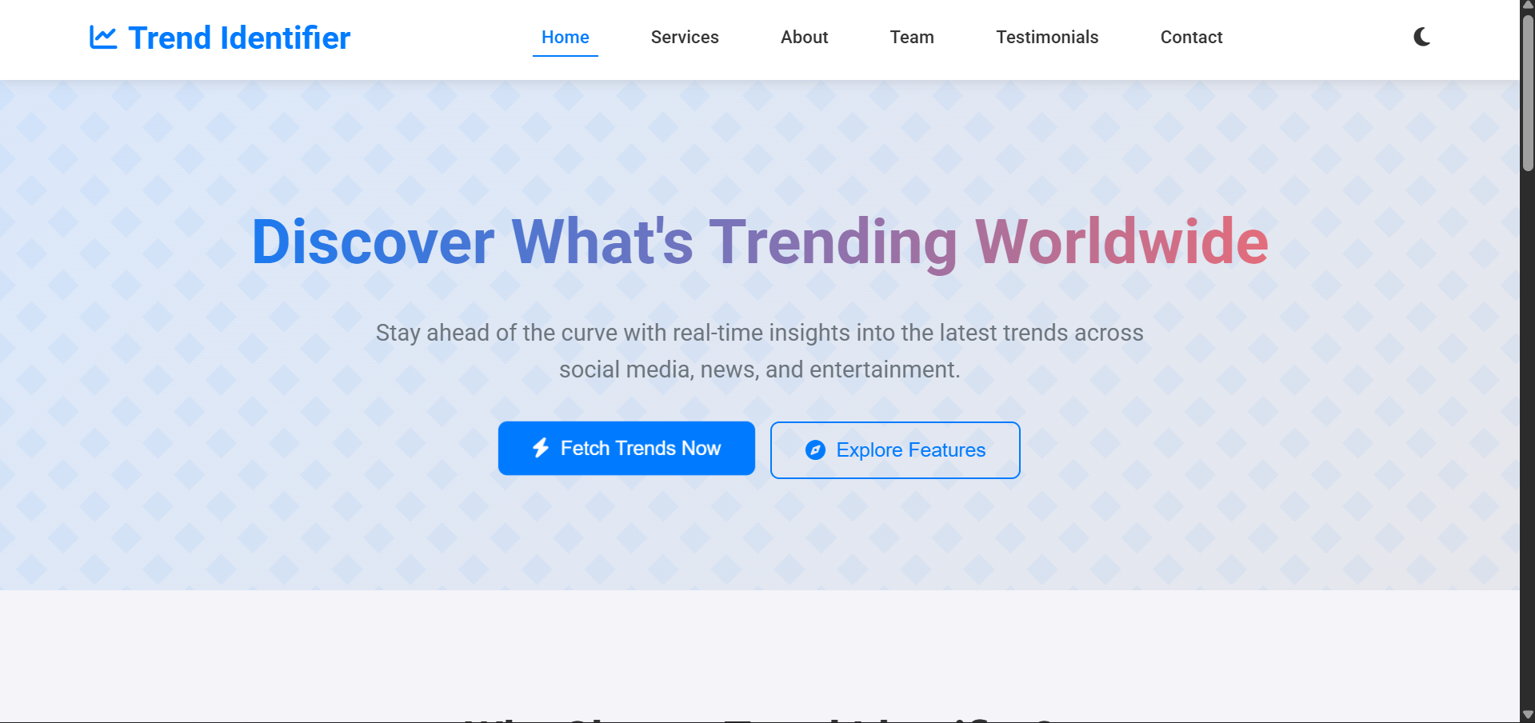
Task: Jump to the Testimonials section
Action: coord(1046,38)
